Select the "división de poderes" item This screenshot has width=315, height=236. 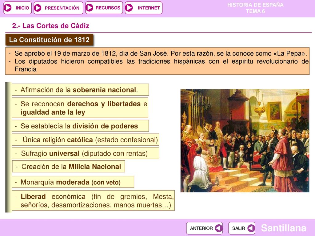tap(80, 126)
